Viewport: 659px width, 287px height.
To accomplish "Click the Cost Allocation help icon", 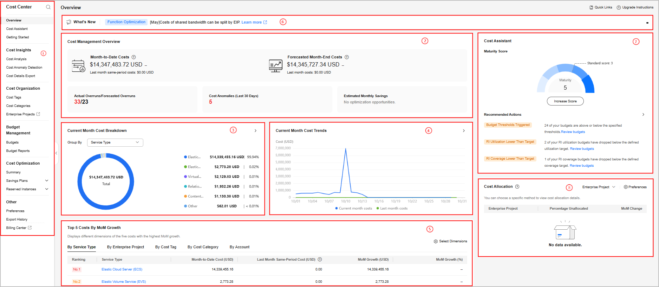I will [x=517, y=187].
